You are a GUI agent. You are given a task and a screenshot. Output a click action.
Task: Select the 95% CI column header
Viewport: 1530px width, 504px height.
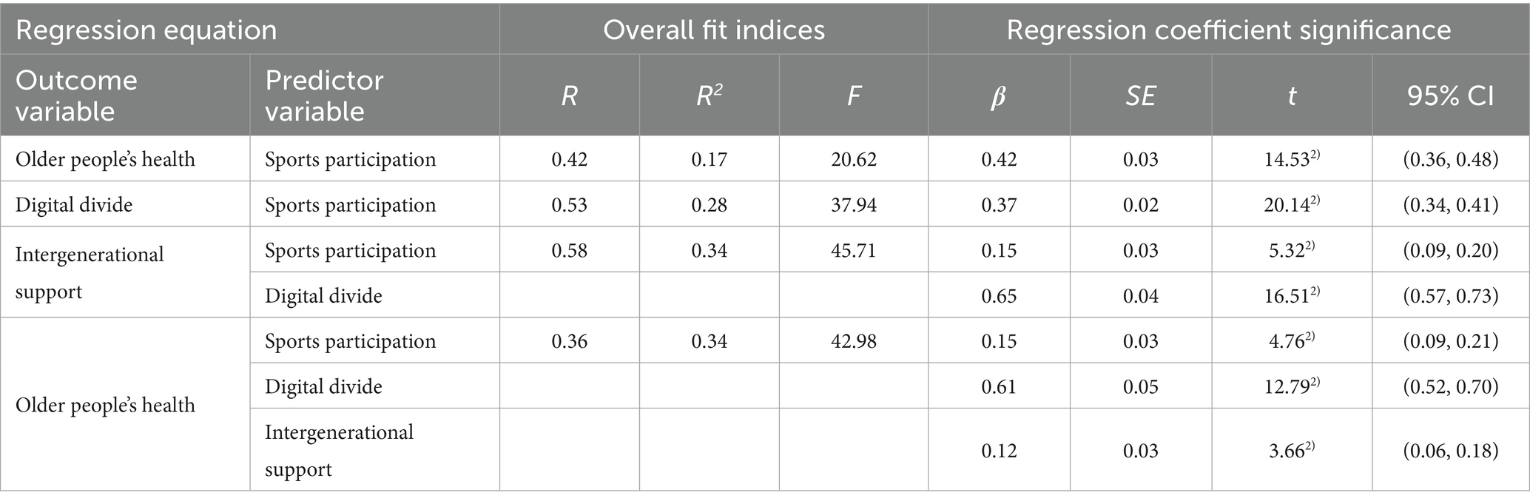[x=1450, y=96]
